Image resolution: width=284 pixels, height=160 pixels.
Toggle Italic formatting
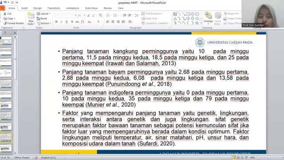pos(61,22)
